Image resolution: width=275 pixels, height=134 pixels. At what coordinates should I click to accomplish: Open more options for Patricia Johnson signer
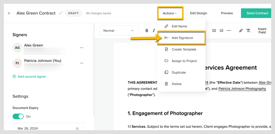82,63
